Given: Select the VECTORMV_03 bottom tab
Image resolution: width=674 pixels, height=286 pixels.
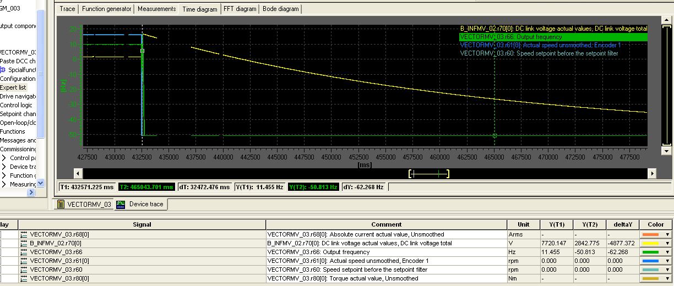Looking at the screenshot, I should point(84,204).
